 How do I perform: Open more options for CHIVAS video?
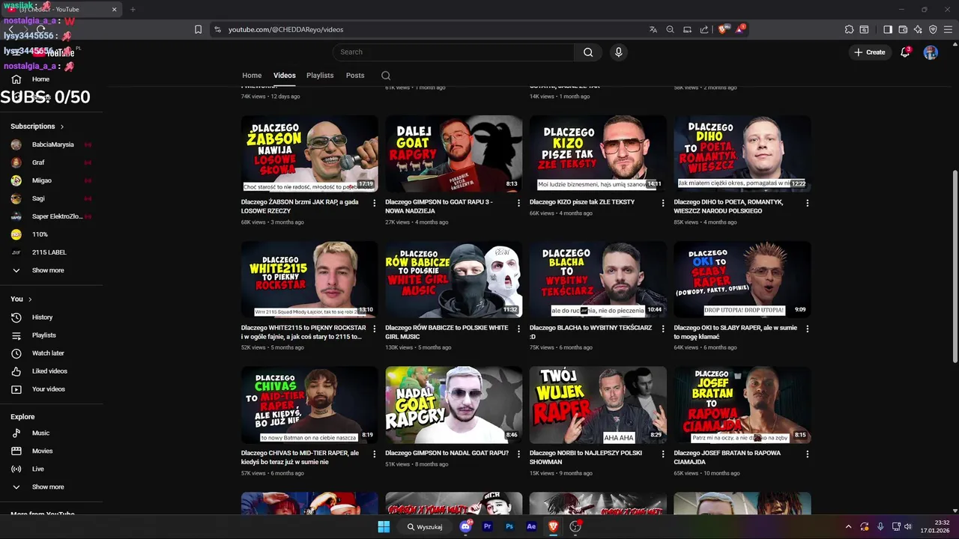(375, 454)
